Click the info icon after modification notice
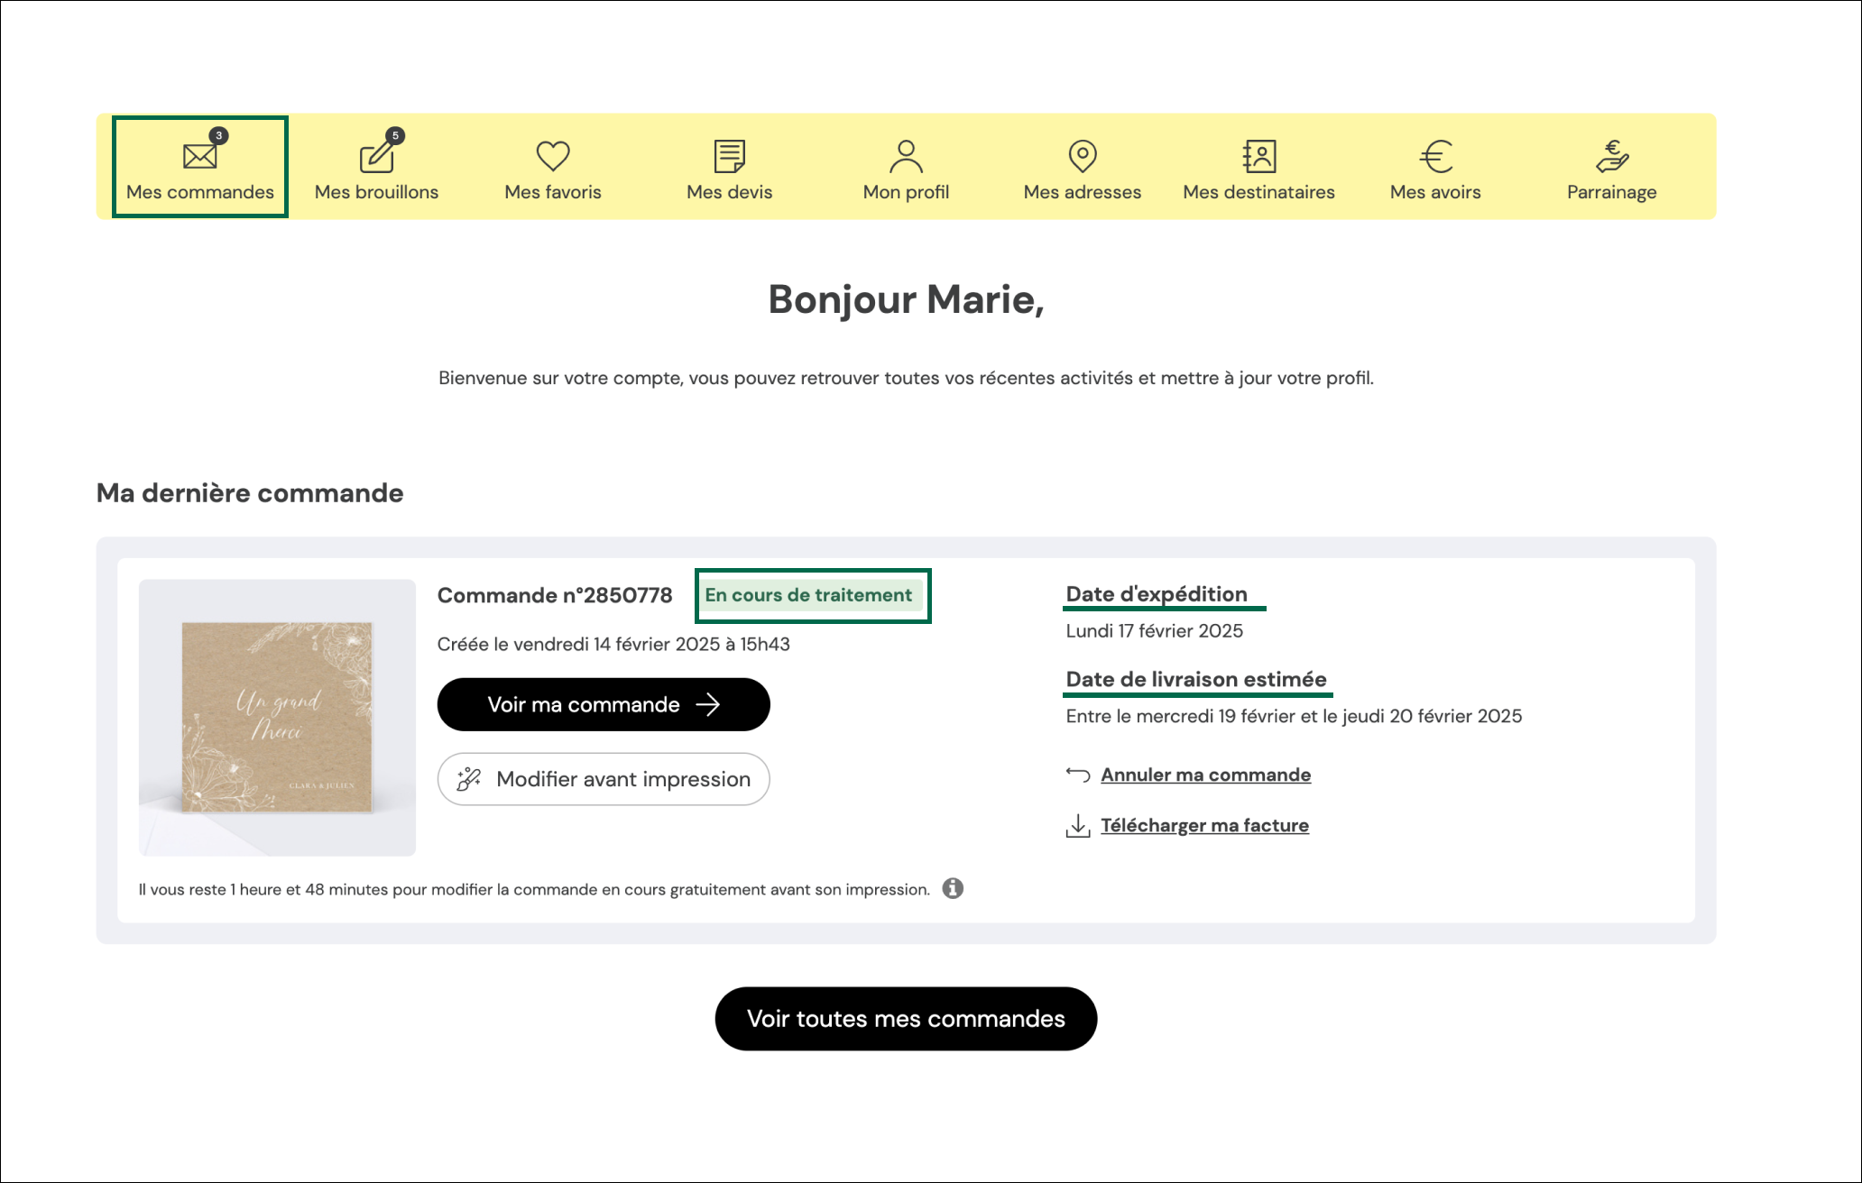1862x1183 pixels. [953, 888]
